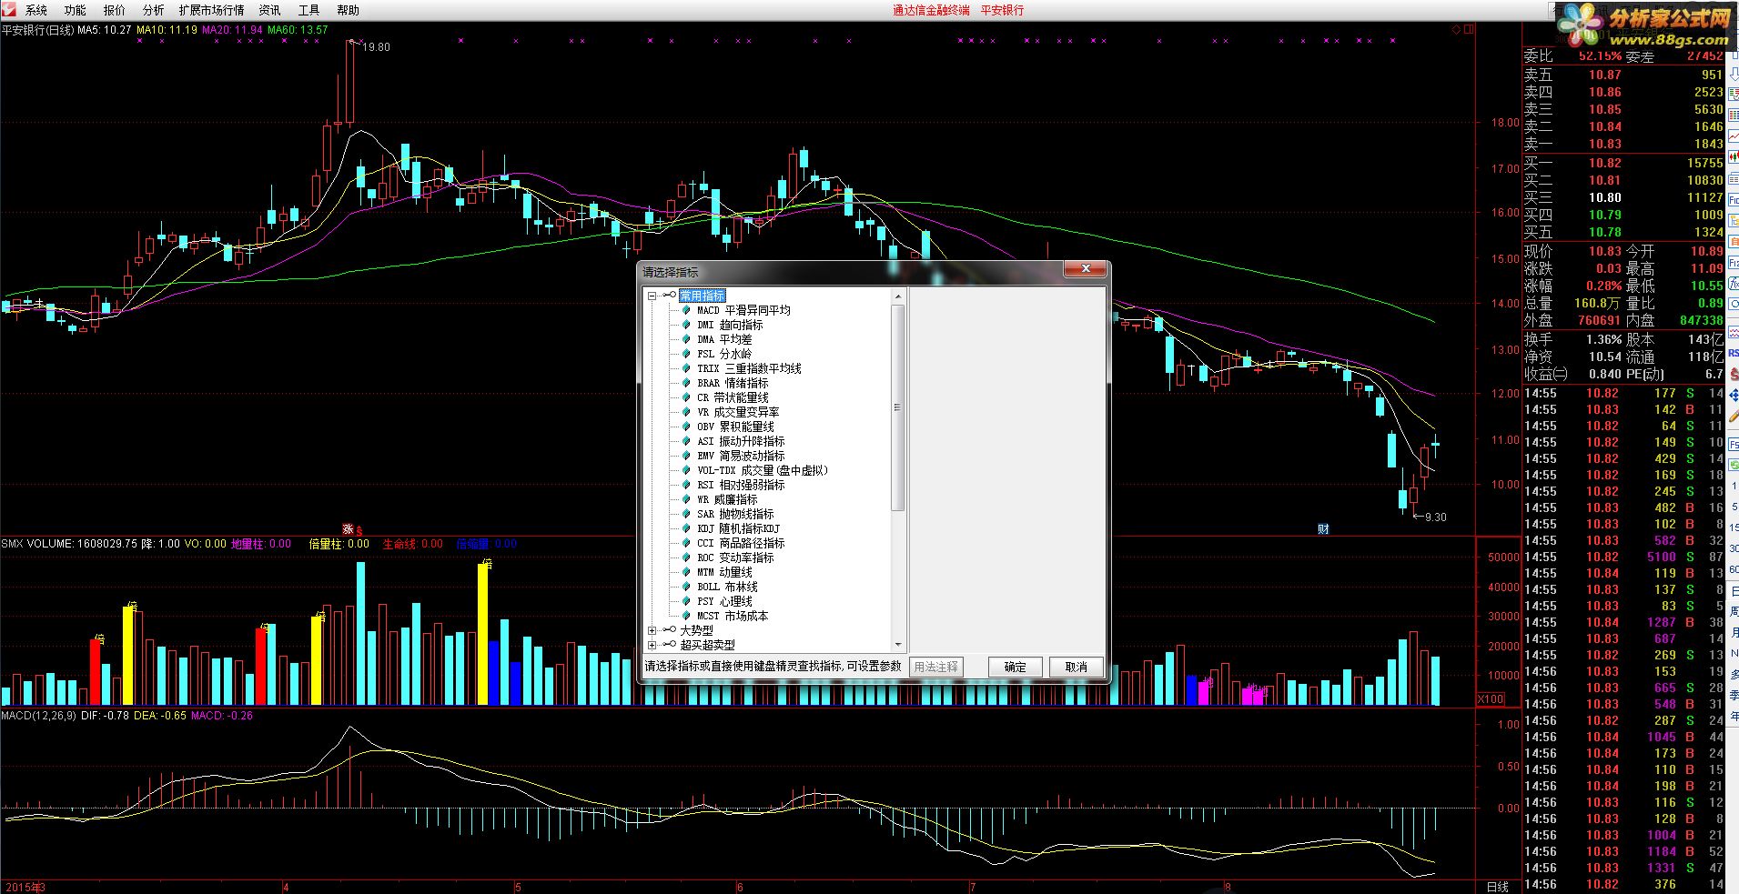Select MACD 平滑异同平均 indicator
This screenshot has width=1739, height=894.
pyautogui.click(x=743, y=310)
